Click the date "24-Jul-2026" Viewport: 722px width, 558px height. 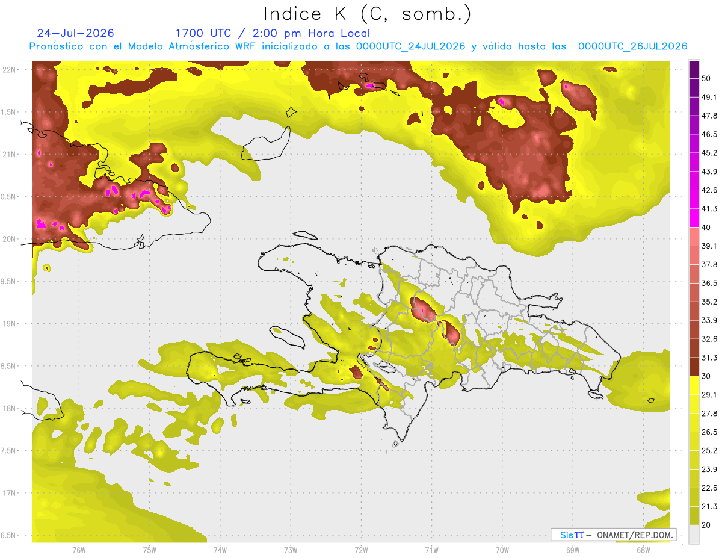tap(75, 33)
